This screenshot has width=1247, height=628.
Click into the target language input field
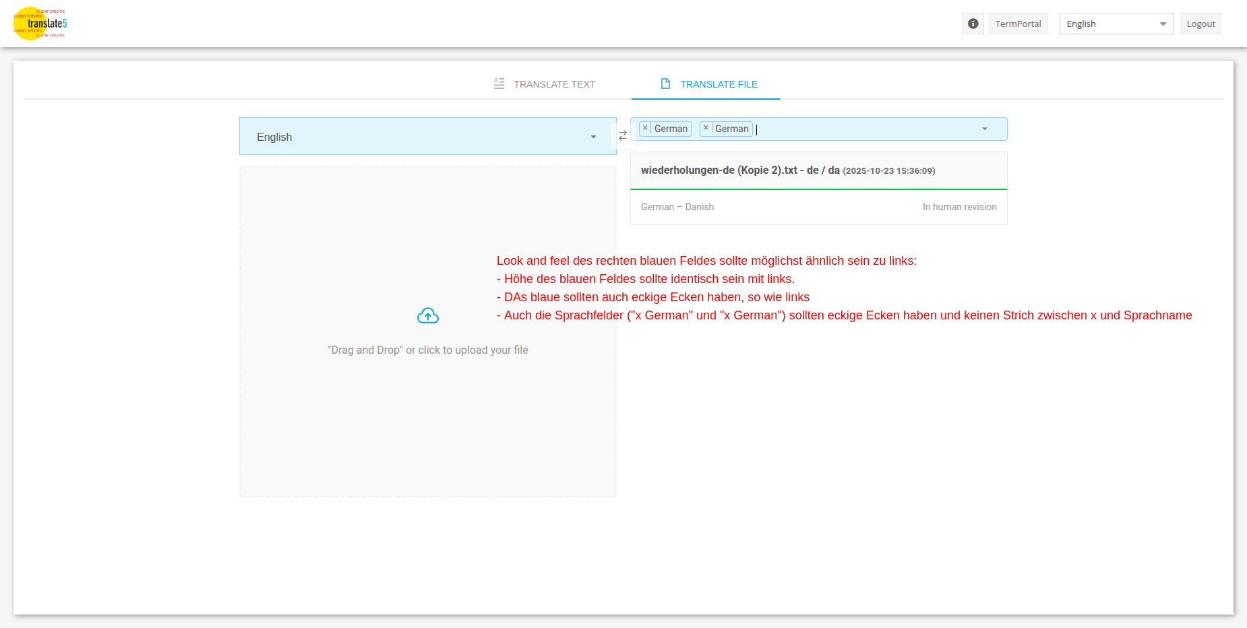[863, 129]
